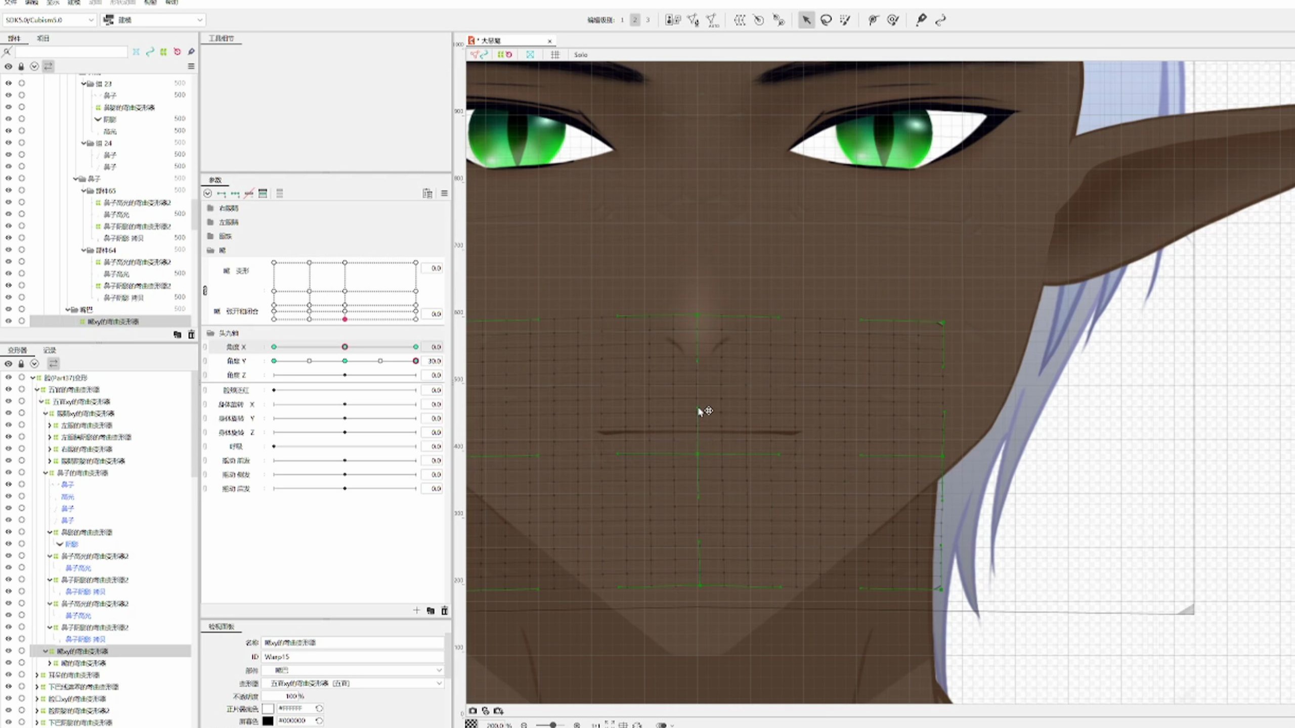Viewport: 1295px width, 728px height.
Task: Select the 参数 panel tab
Action: [x=215, y=180]
